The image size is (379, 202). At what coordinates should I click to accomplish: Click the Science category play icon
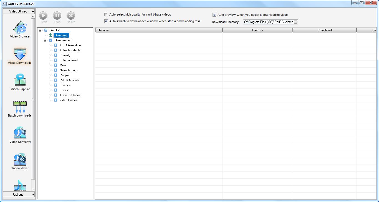[x=55, y=85]
